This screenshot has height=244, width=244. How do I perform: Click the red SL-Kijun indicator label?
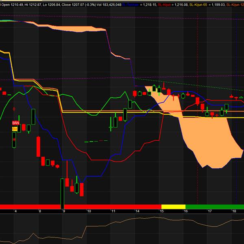point(164,5)
